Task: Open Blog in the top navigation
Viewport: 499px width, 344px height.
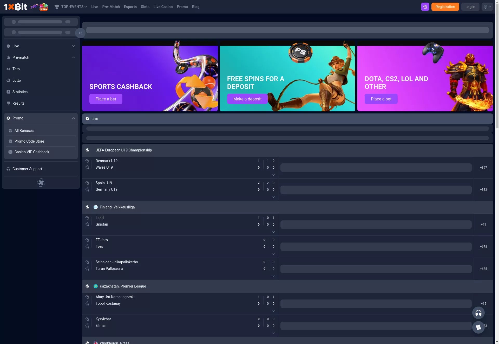Action: (x=196, y=7)
